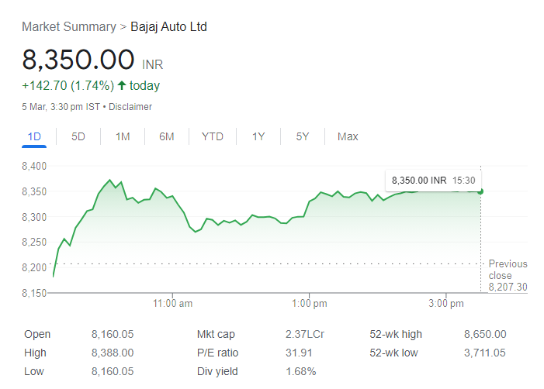
Task: Click the Market Summary breadcrumb link
Action: coord(69,26)
